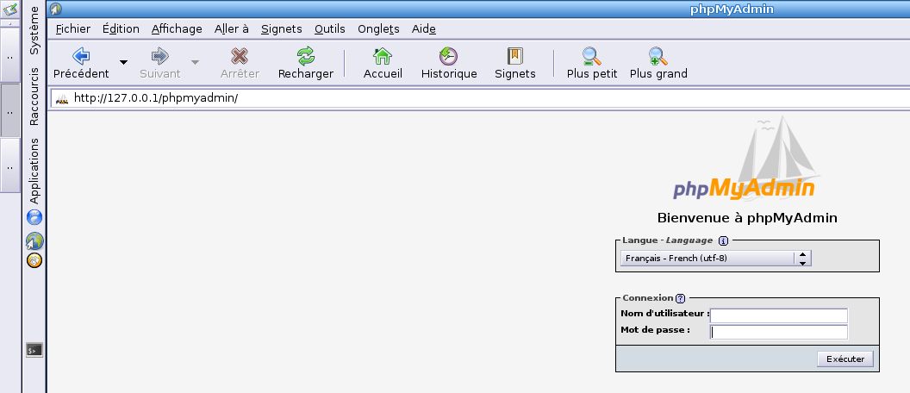
Task: Go to the Accueil home page
Action: click(383, 63)
